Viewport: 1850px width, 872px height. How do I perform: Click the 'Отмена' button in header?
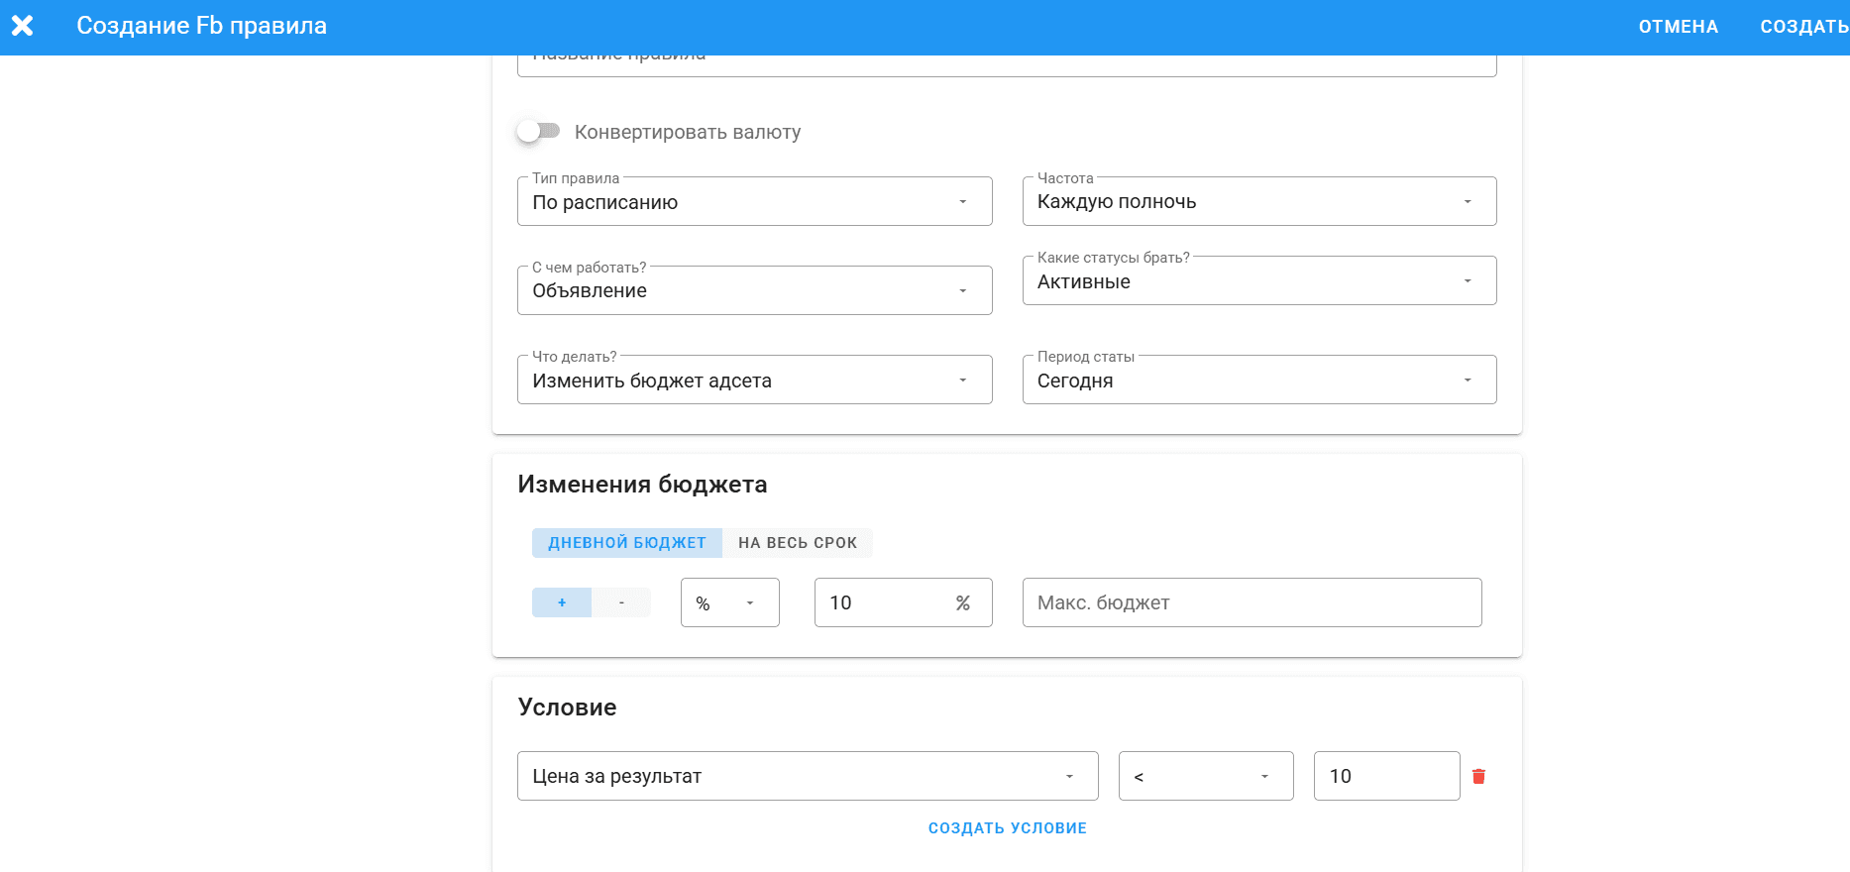click(x=1678, y=27)
